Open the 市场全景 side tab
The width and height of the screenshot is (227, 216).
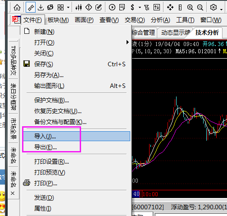(x=14, y=129)
